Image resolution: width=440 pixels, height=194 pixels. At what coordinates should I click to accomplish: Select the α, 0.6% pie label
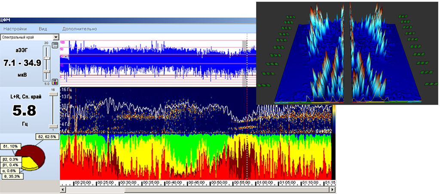(x=11, y=171)
